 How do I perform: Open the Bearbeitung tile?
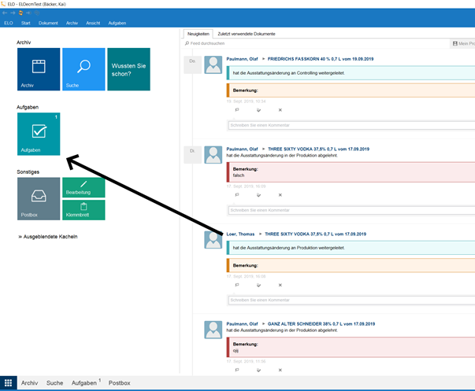[x=83, y=187]
